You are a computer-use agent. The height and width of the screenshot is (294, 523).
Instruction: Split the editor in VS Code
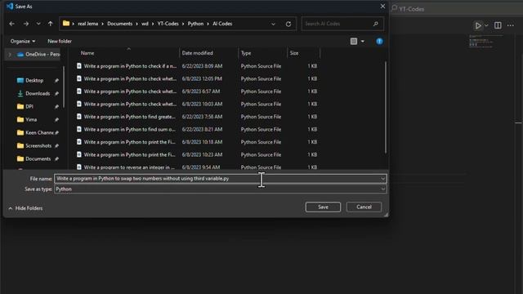[498, 25]
